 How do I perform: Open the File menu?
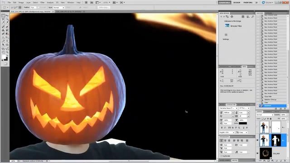click(x=9, y=3)
